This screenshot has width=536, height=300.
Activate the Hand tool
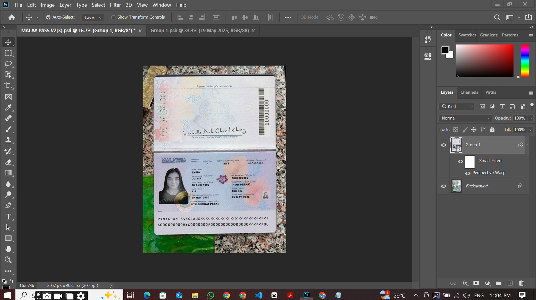(8, 249)
